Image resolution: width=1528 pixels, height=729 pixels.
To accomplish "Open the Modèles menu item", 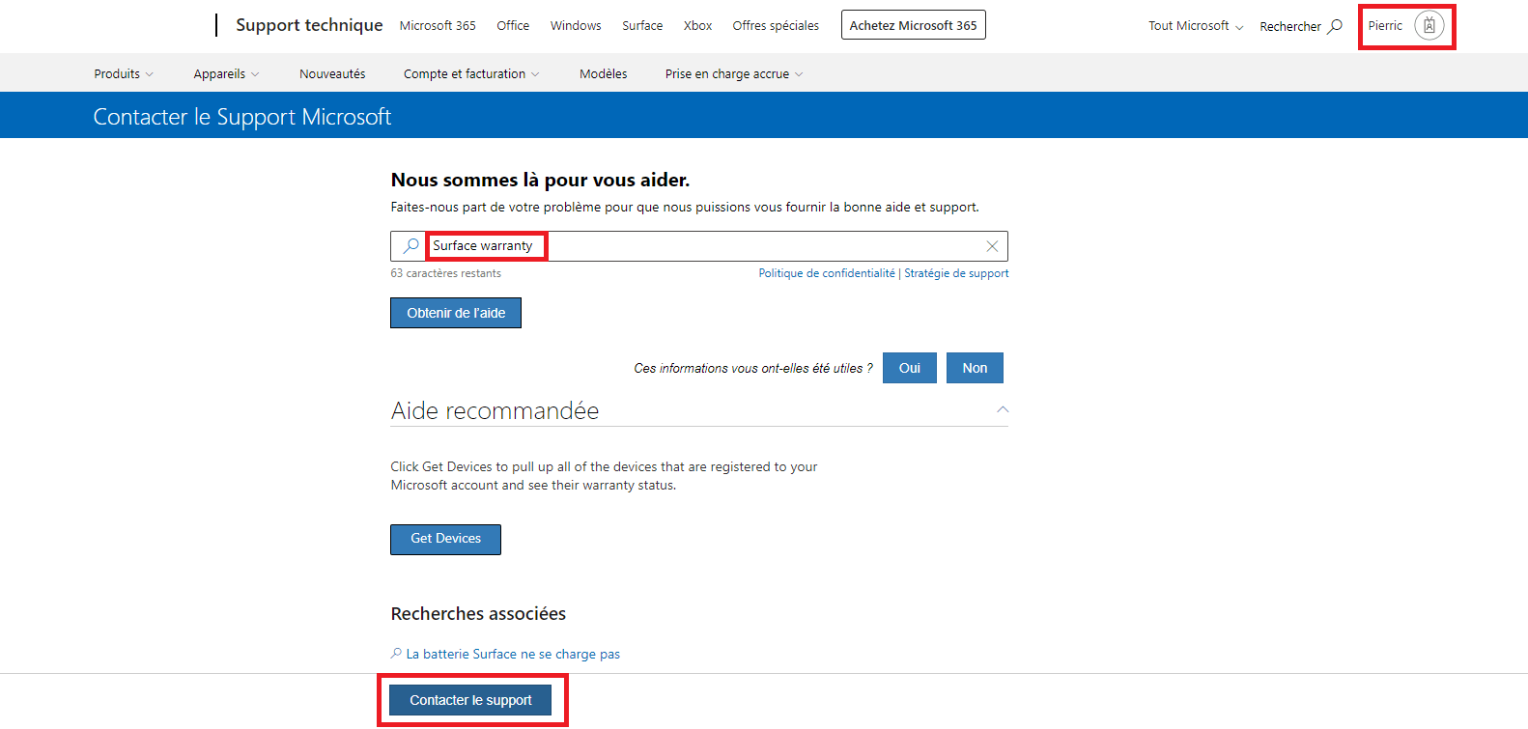I will click(x=604, y=74).
